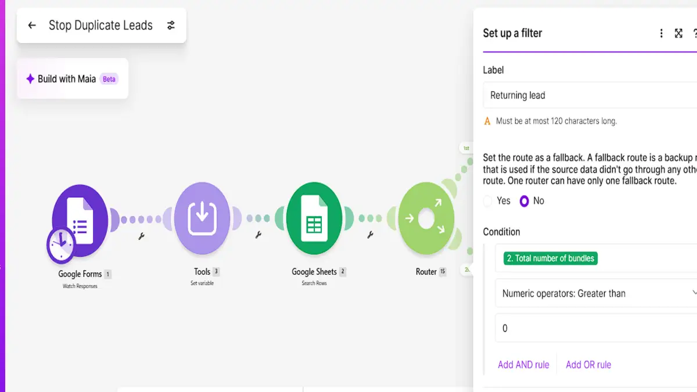
Task: Open the Tools Set variable module
Action: coord(202,219)
